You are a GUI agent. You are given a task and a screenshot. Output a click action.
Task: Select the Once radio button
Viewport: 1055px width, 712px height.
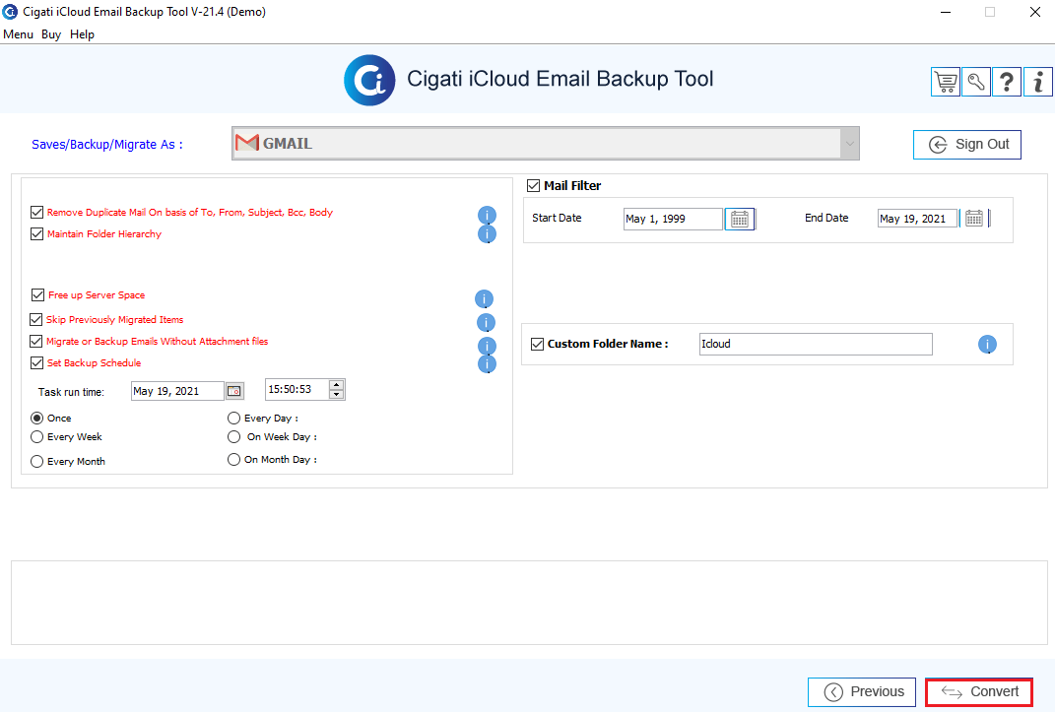click(37, 419)
